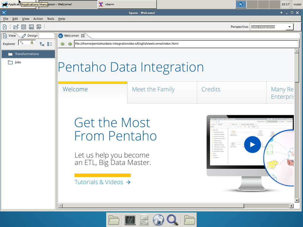Create a new file with toolbar icon

(x=5, y=27)
